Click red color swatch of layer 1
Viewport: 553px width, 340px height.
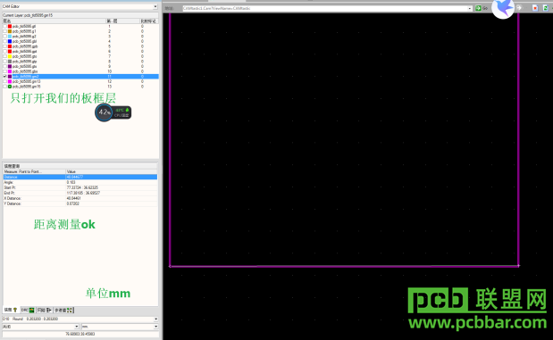click(x=10, y=27)
